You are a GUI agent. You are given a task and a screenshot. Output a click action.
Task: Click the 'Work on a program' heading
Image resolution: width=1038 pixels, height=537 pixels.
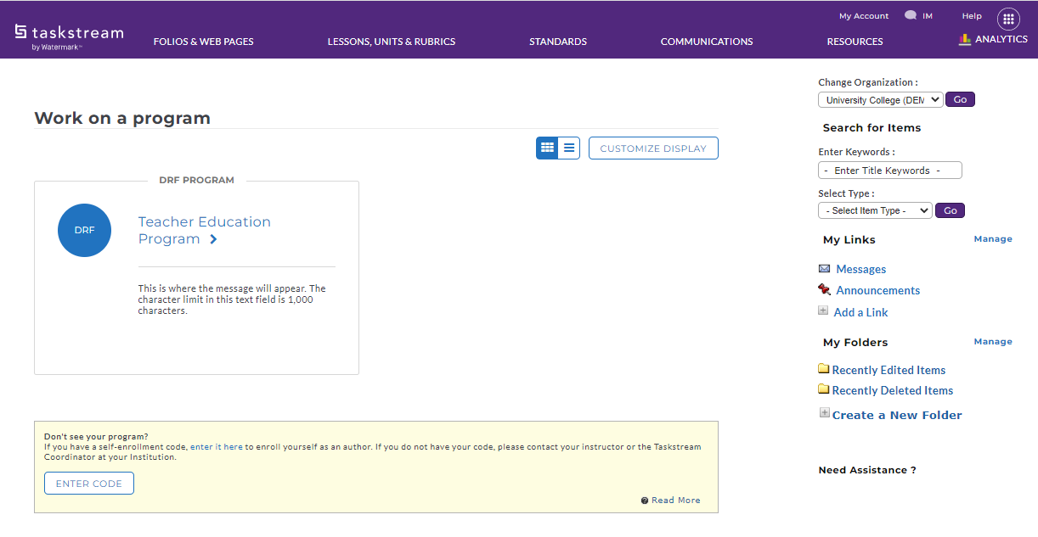point(122,118)
